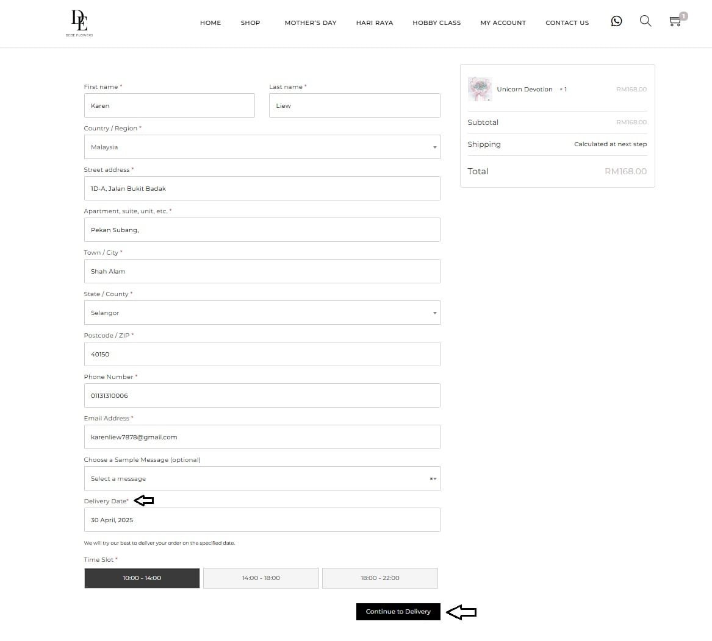Pick the 18:00 - 22:00 time slot
Screen dimensions: 712x641
379,578
